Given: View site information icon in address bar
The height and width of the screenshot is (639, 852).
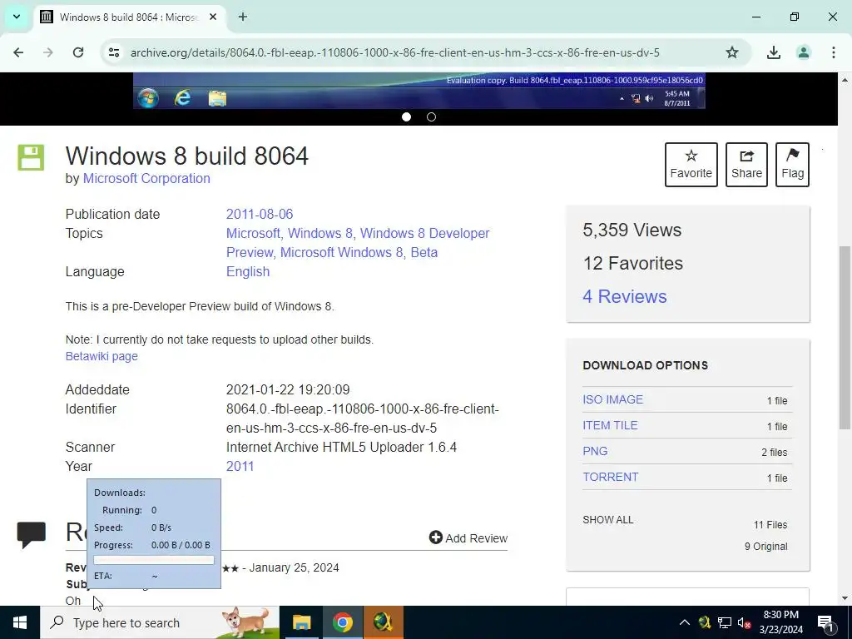Looking at the screenshot, I should [x=114, y=52].
